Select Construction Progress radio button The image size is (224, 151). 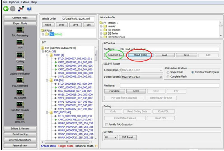click(193, 72)
